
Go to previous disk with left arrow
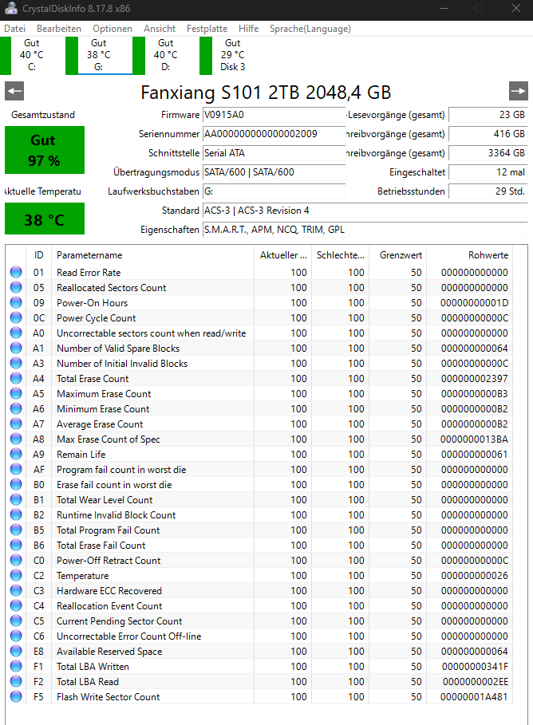pos(14,91)
